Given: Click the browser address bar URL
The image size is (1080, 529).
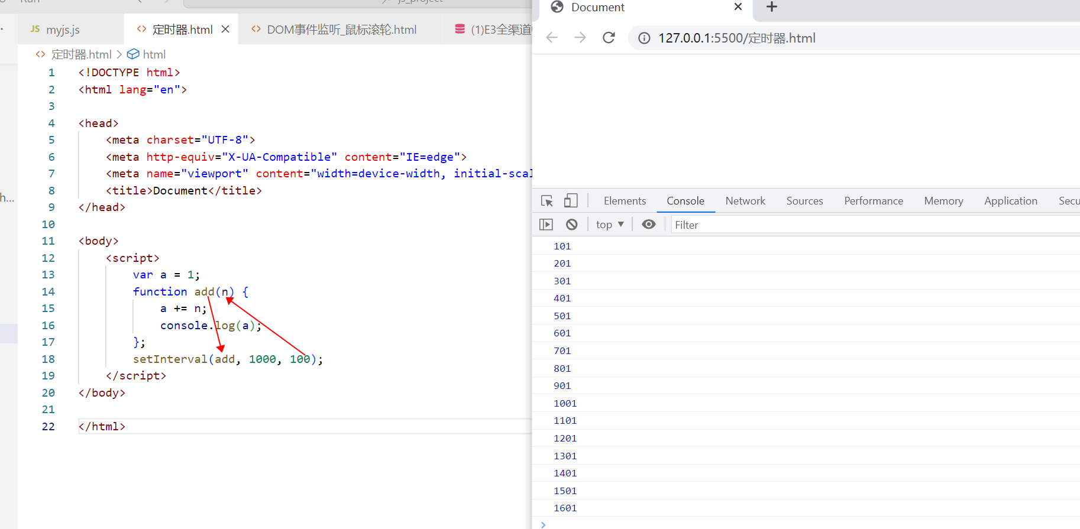Looking at the screenshot, I should click(x=737, y=38).
